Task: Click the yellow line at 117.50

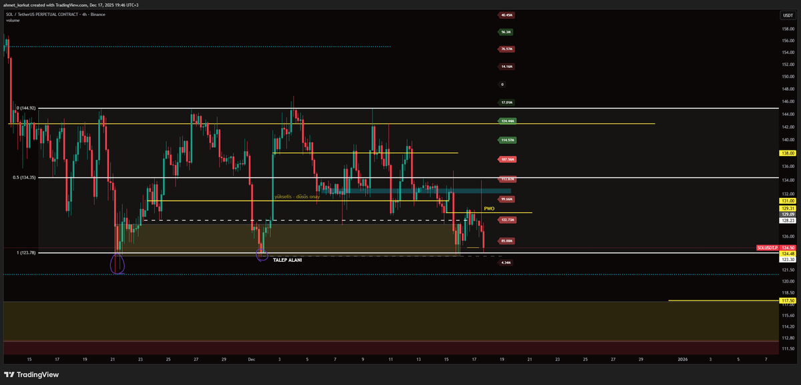Action: (723, 301)
